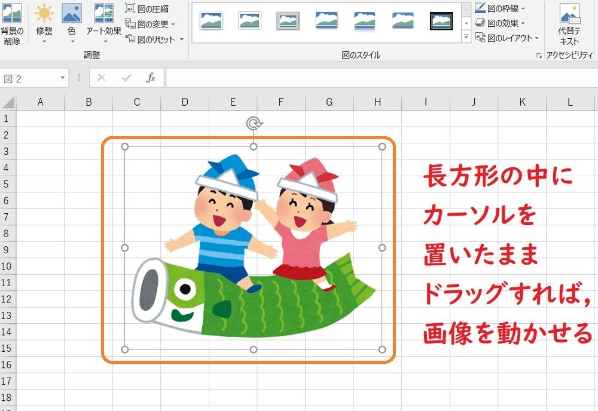
Task: Click the column J header
Action: (474, 102)
